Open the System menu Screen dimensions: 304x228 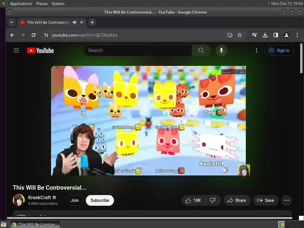point(58,4)
